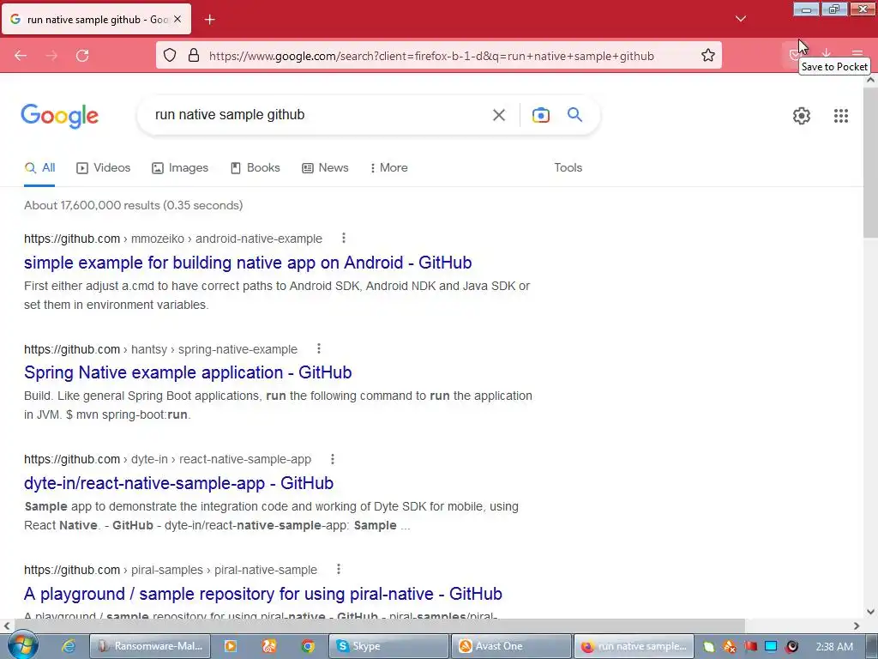Screen dimensions: 878x659
Task: Click the vertical scrollbar down arrow
Action: 870,612
